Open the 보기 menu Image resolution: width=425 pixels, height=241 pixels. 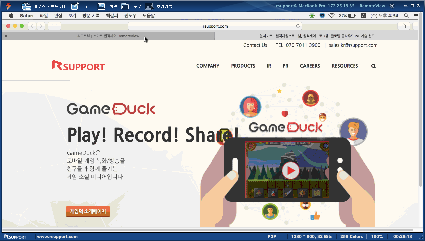coord(72,16)
